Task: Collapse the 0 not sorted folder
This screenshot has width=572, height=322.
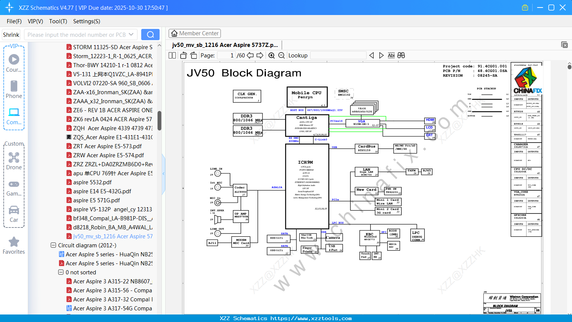Action: [x=61, y=272]
